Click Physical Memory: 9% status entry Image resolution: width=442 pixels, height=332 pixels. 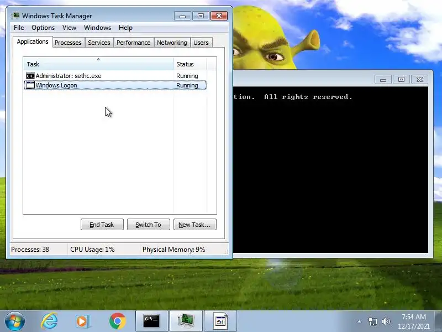(173, 250)
